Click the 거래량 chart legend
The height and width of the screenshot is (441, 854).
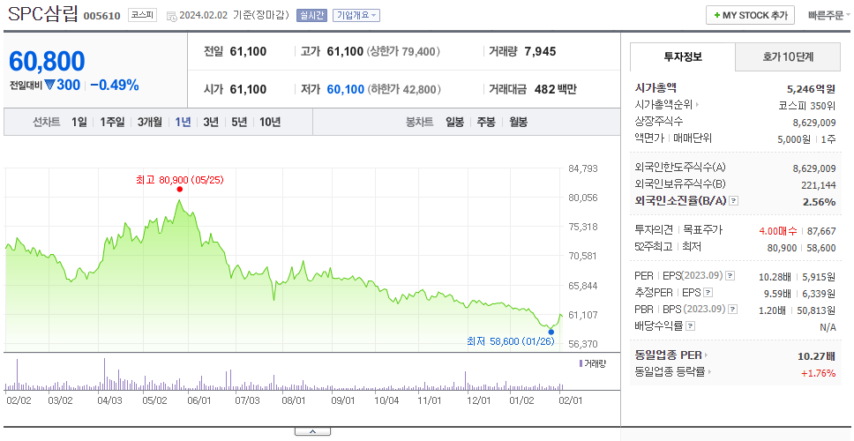tap(593, 363)
